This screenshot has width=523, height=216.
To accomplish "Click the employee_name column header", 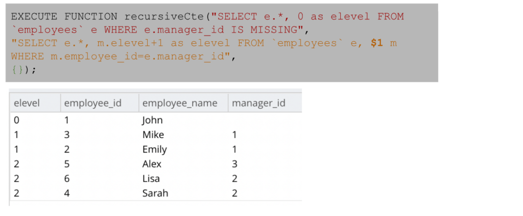I will 180,103.
